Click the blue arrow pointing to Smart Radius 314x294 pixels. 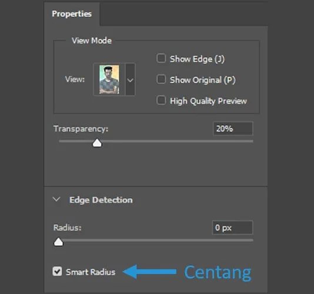pyautogui.click(x=149, y=272)
